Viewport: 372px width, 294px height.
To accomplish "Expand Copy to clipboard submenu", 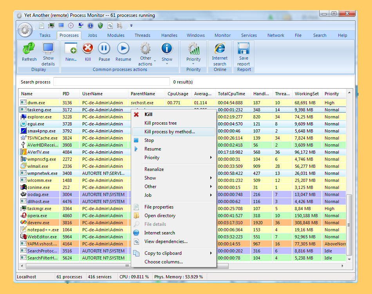I will [x=173, y=253].
